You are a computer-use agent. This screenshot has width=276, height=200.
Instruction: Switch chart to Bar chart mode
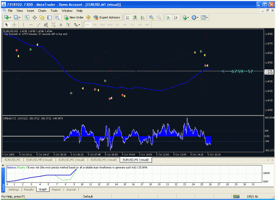128,17
